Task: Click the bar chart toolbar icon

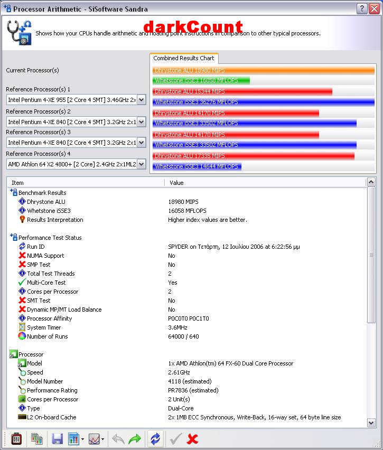Action: pyautogui.click(x=73, y=439)
